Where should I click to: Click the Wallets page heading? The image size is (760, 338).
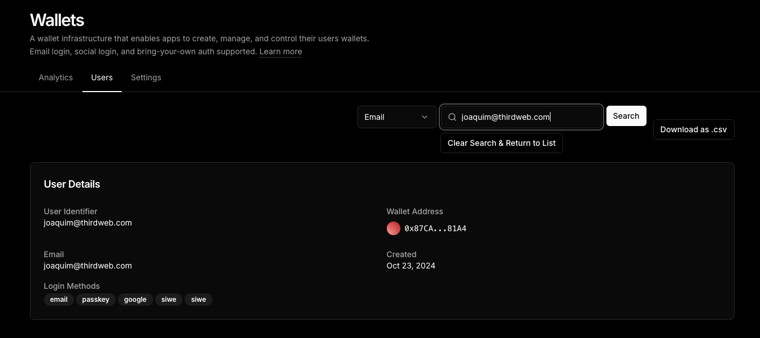point(56,20)
